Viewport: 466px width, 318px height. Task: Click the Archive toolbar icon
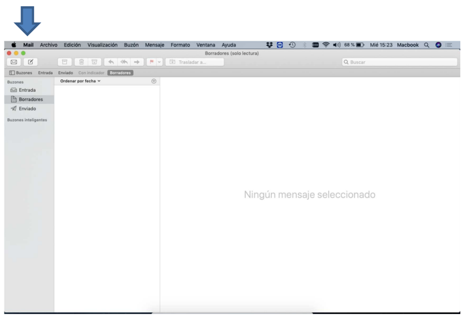[65, 62]
